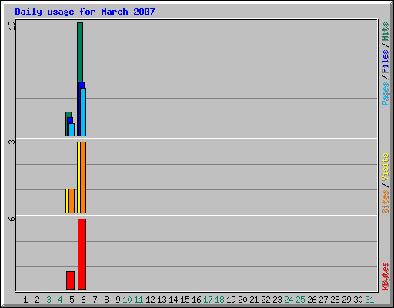Click day label "13" on x-axis
The height and width of the screenshot is (308, 394).
tap(162, 300)
